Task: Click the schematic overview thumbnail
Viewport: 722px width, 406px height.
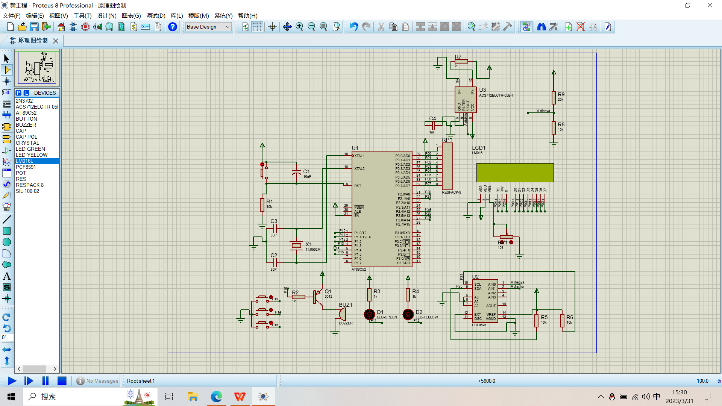Action: (37, 68)
